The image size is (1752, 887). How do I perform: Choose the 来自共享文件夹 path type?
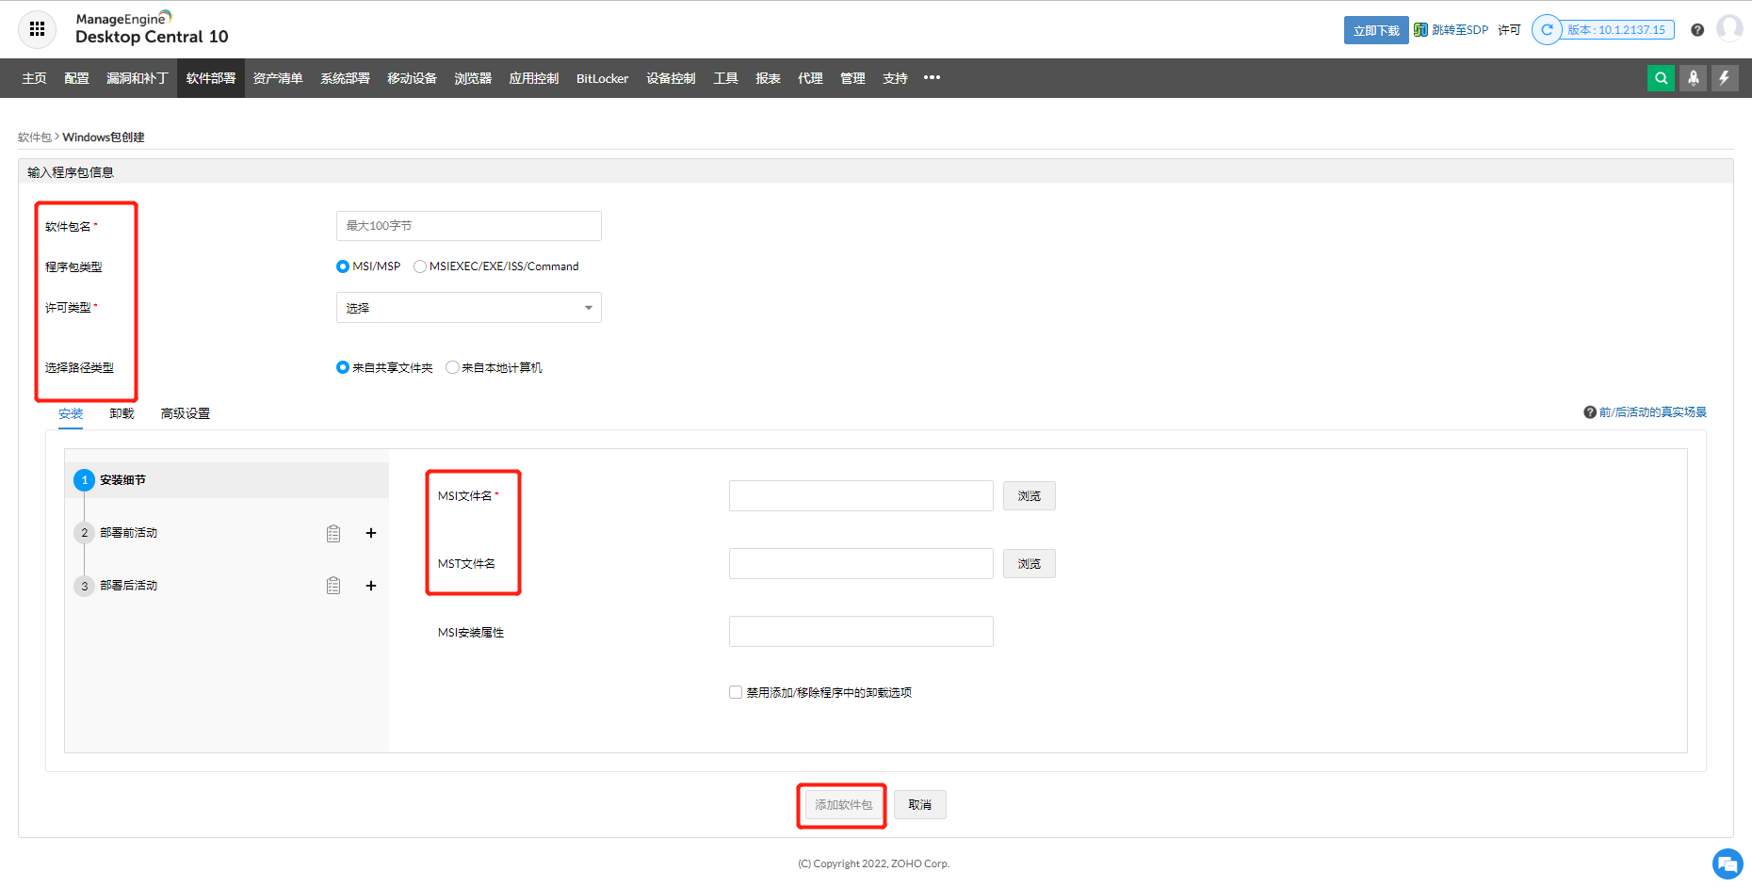pyautogui.click(x=343, y=367)
